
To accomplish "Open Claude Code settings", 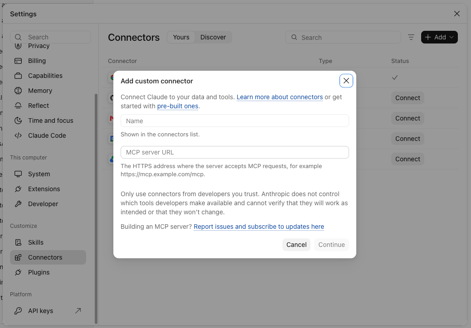I will tap(48, 135).
